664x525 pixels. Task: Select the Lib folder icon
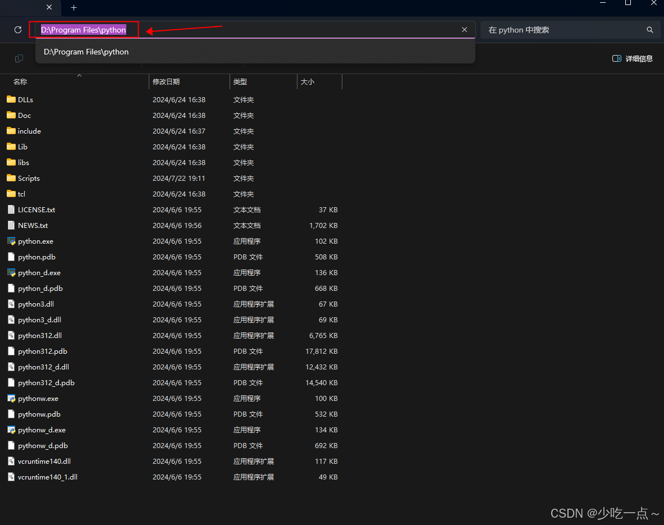click(x=11, y=147)
